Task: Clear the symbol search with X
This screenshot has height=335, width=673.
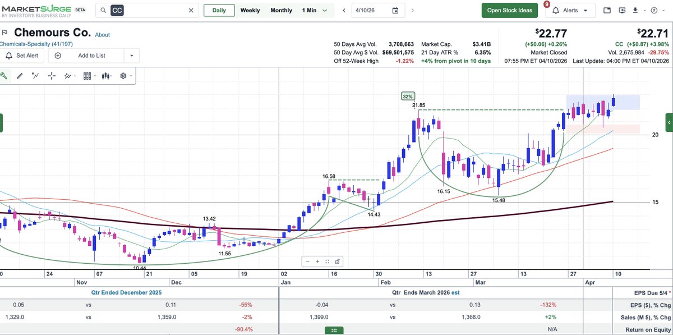Action: (x=191, y=10)
